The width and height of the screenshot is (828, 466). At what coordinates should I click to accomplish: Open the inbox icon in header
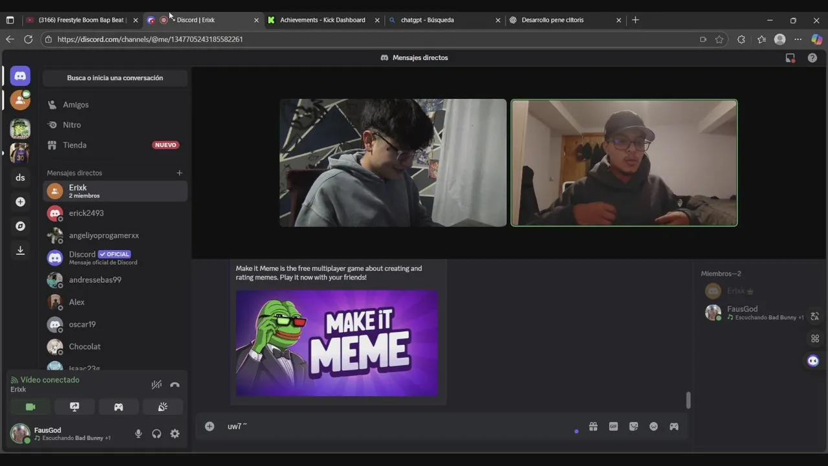coord(790,58)
